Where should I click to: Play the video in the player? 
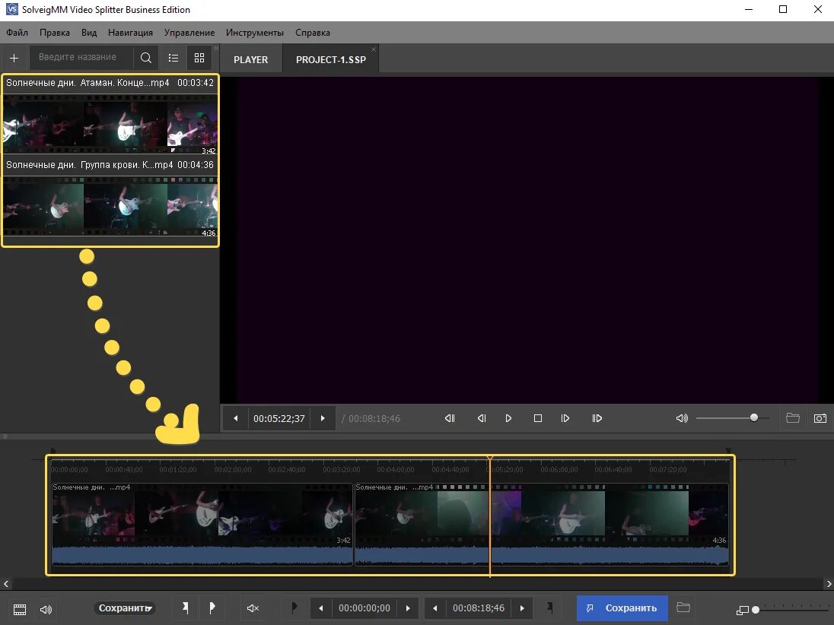[x=508, y=418]
